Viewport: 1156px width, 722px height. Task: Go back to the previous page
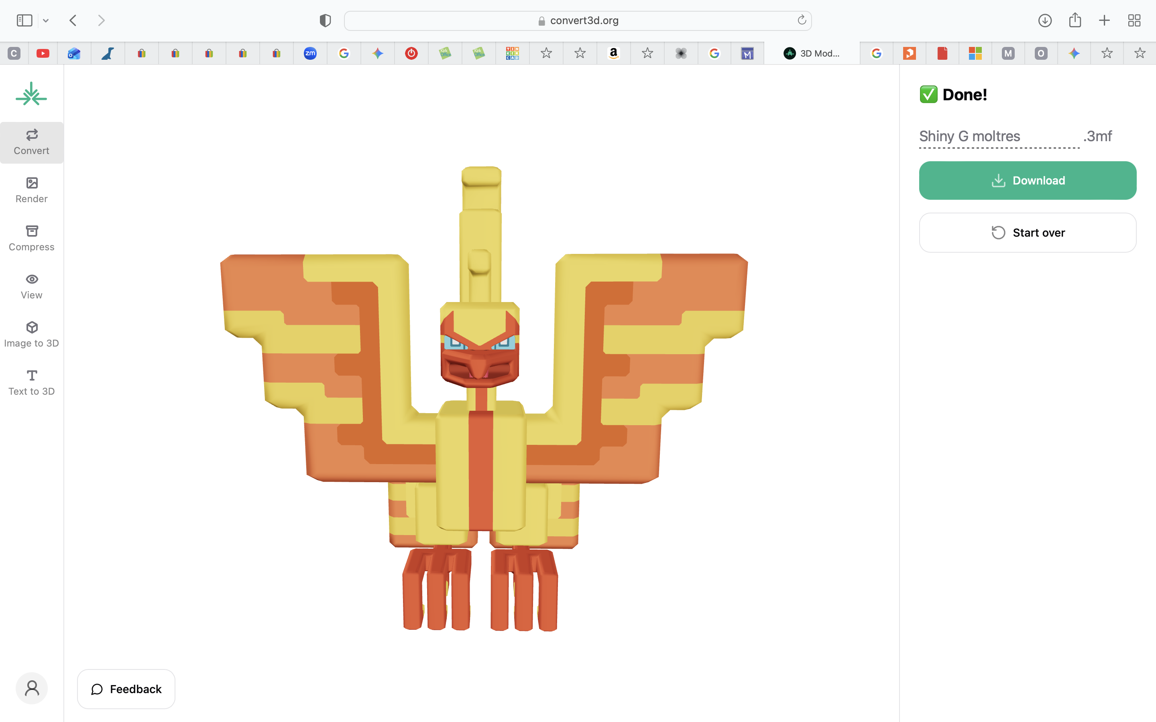point(73,20)
